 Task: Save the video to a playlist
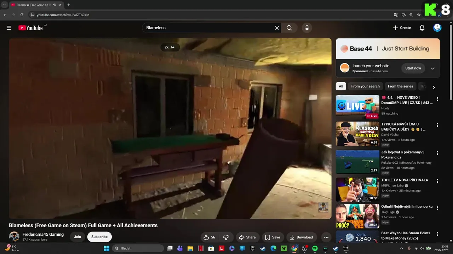point(273,237)
